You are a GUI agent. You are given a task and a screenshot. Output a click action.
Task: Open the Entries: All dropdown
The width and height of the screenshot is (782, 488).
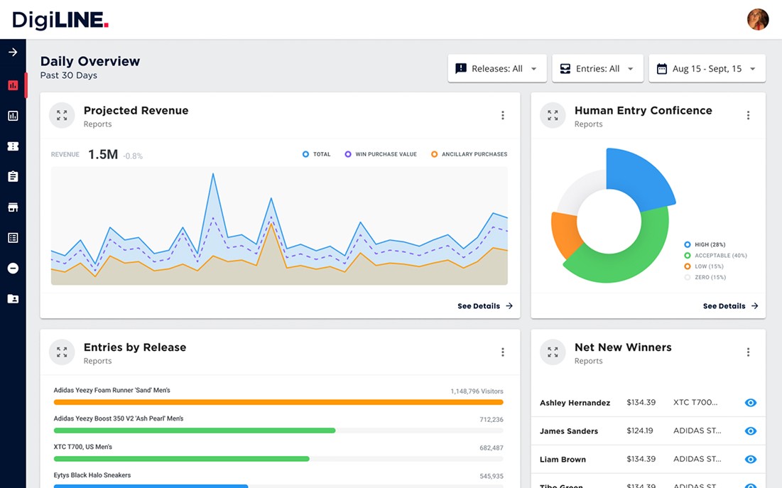(x=597, y=68)
